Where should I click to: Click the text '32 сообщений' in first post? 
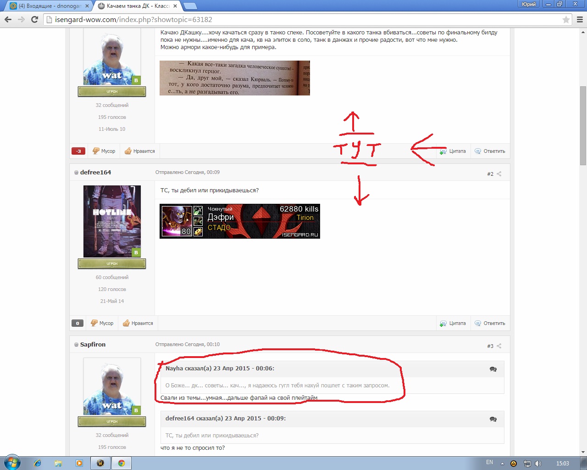[112, 105]
